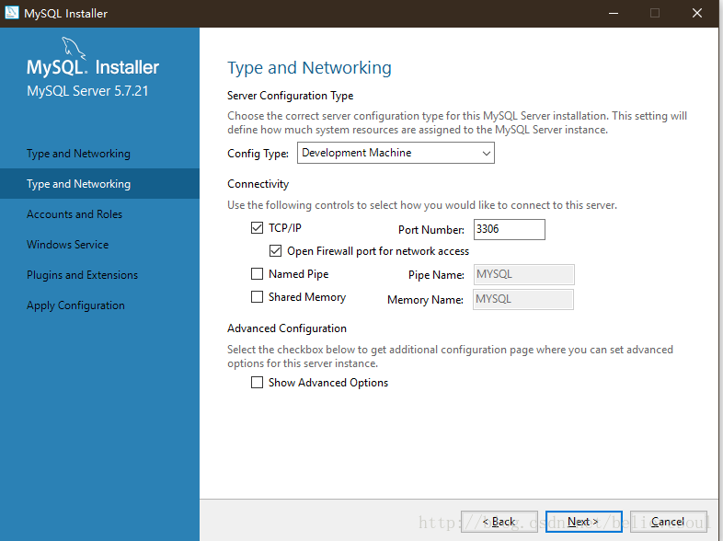Select Windows Service step in sidebar
Image resolution: width=723 pixels, height=541 pixels.
coord(99,245)
